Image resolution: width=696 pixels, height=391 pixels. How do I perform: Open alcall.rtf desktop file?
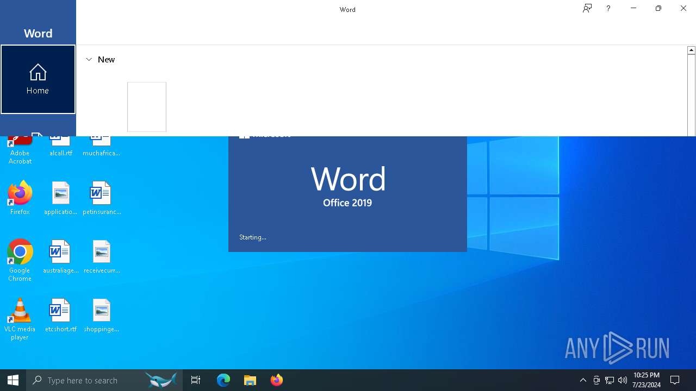coord(61,147)
